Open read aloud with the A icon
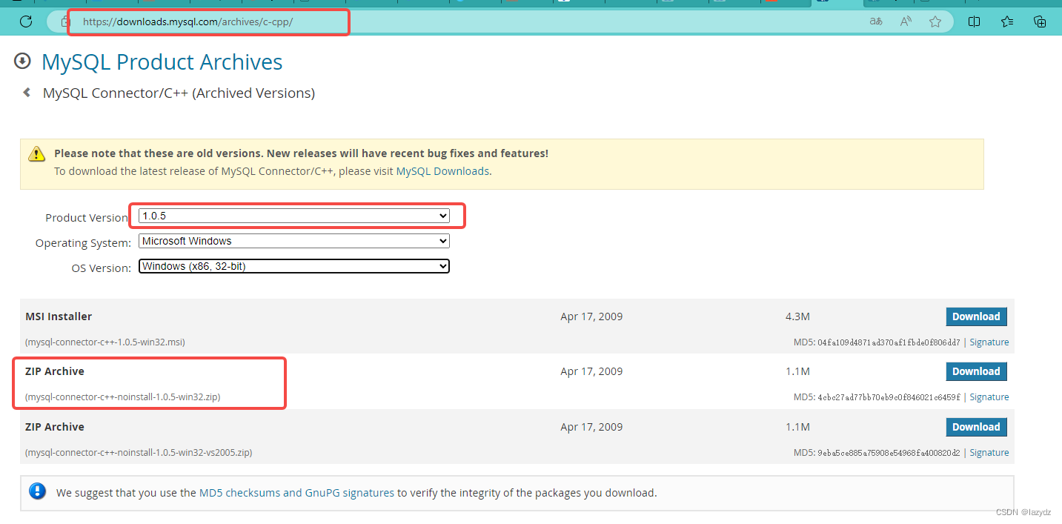The width and height of the screenshot is (1062, 524). coord(905,21)
